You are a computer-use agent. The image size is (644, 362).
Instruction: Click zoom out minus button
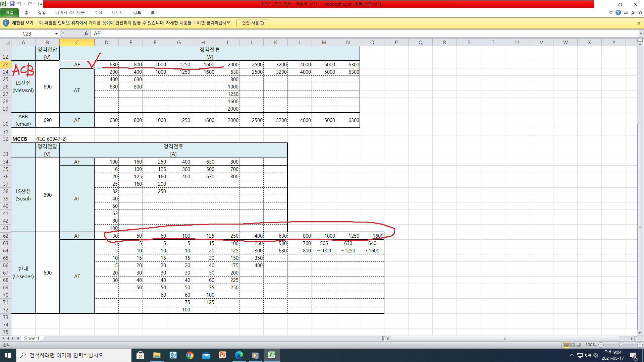point(601,345)
